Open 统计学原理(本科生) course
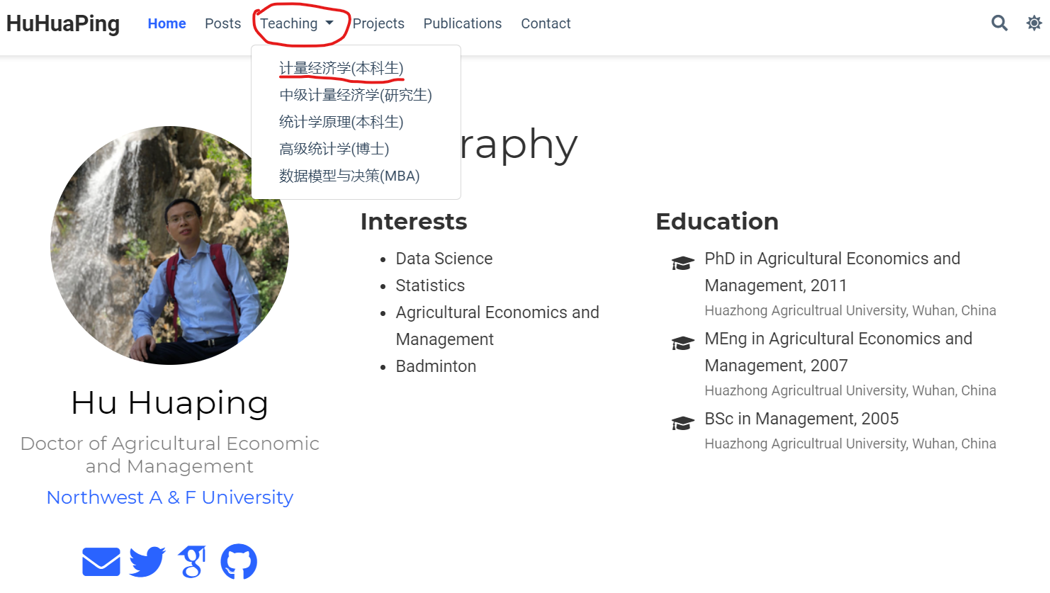This screenshot has width=1050, height=593. click(341, 122)
